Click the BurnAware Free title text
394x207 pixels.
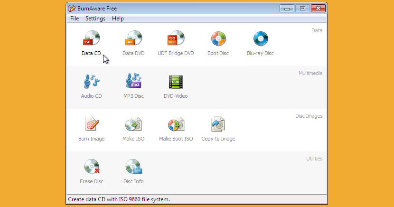(97, 9)
